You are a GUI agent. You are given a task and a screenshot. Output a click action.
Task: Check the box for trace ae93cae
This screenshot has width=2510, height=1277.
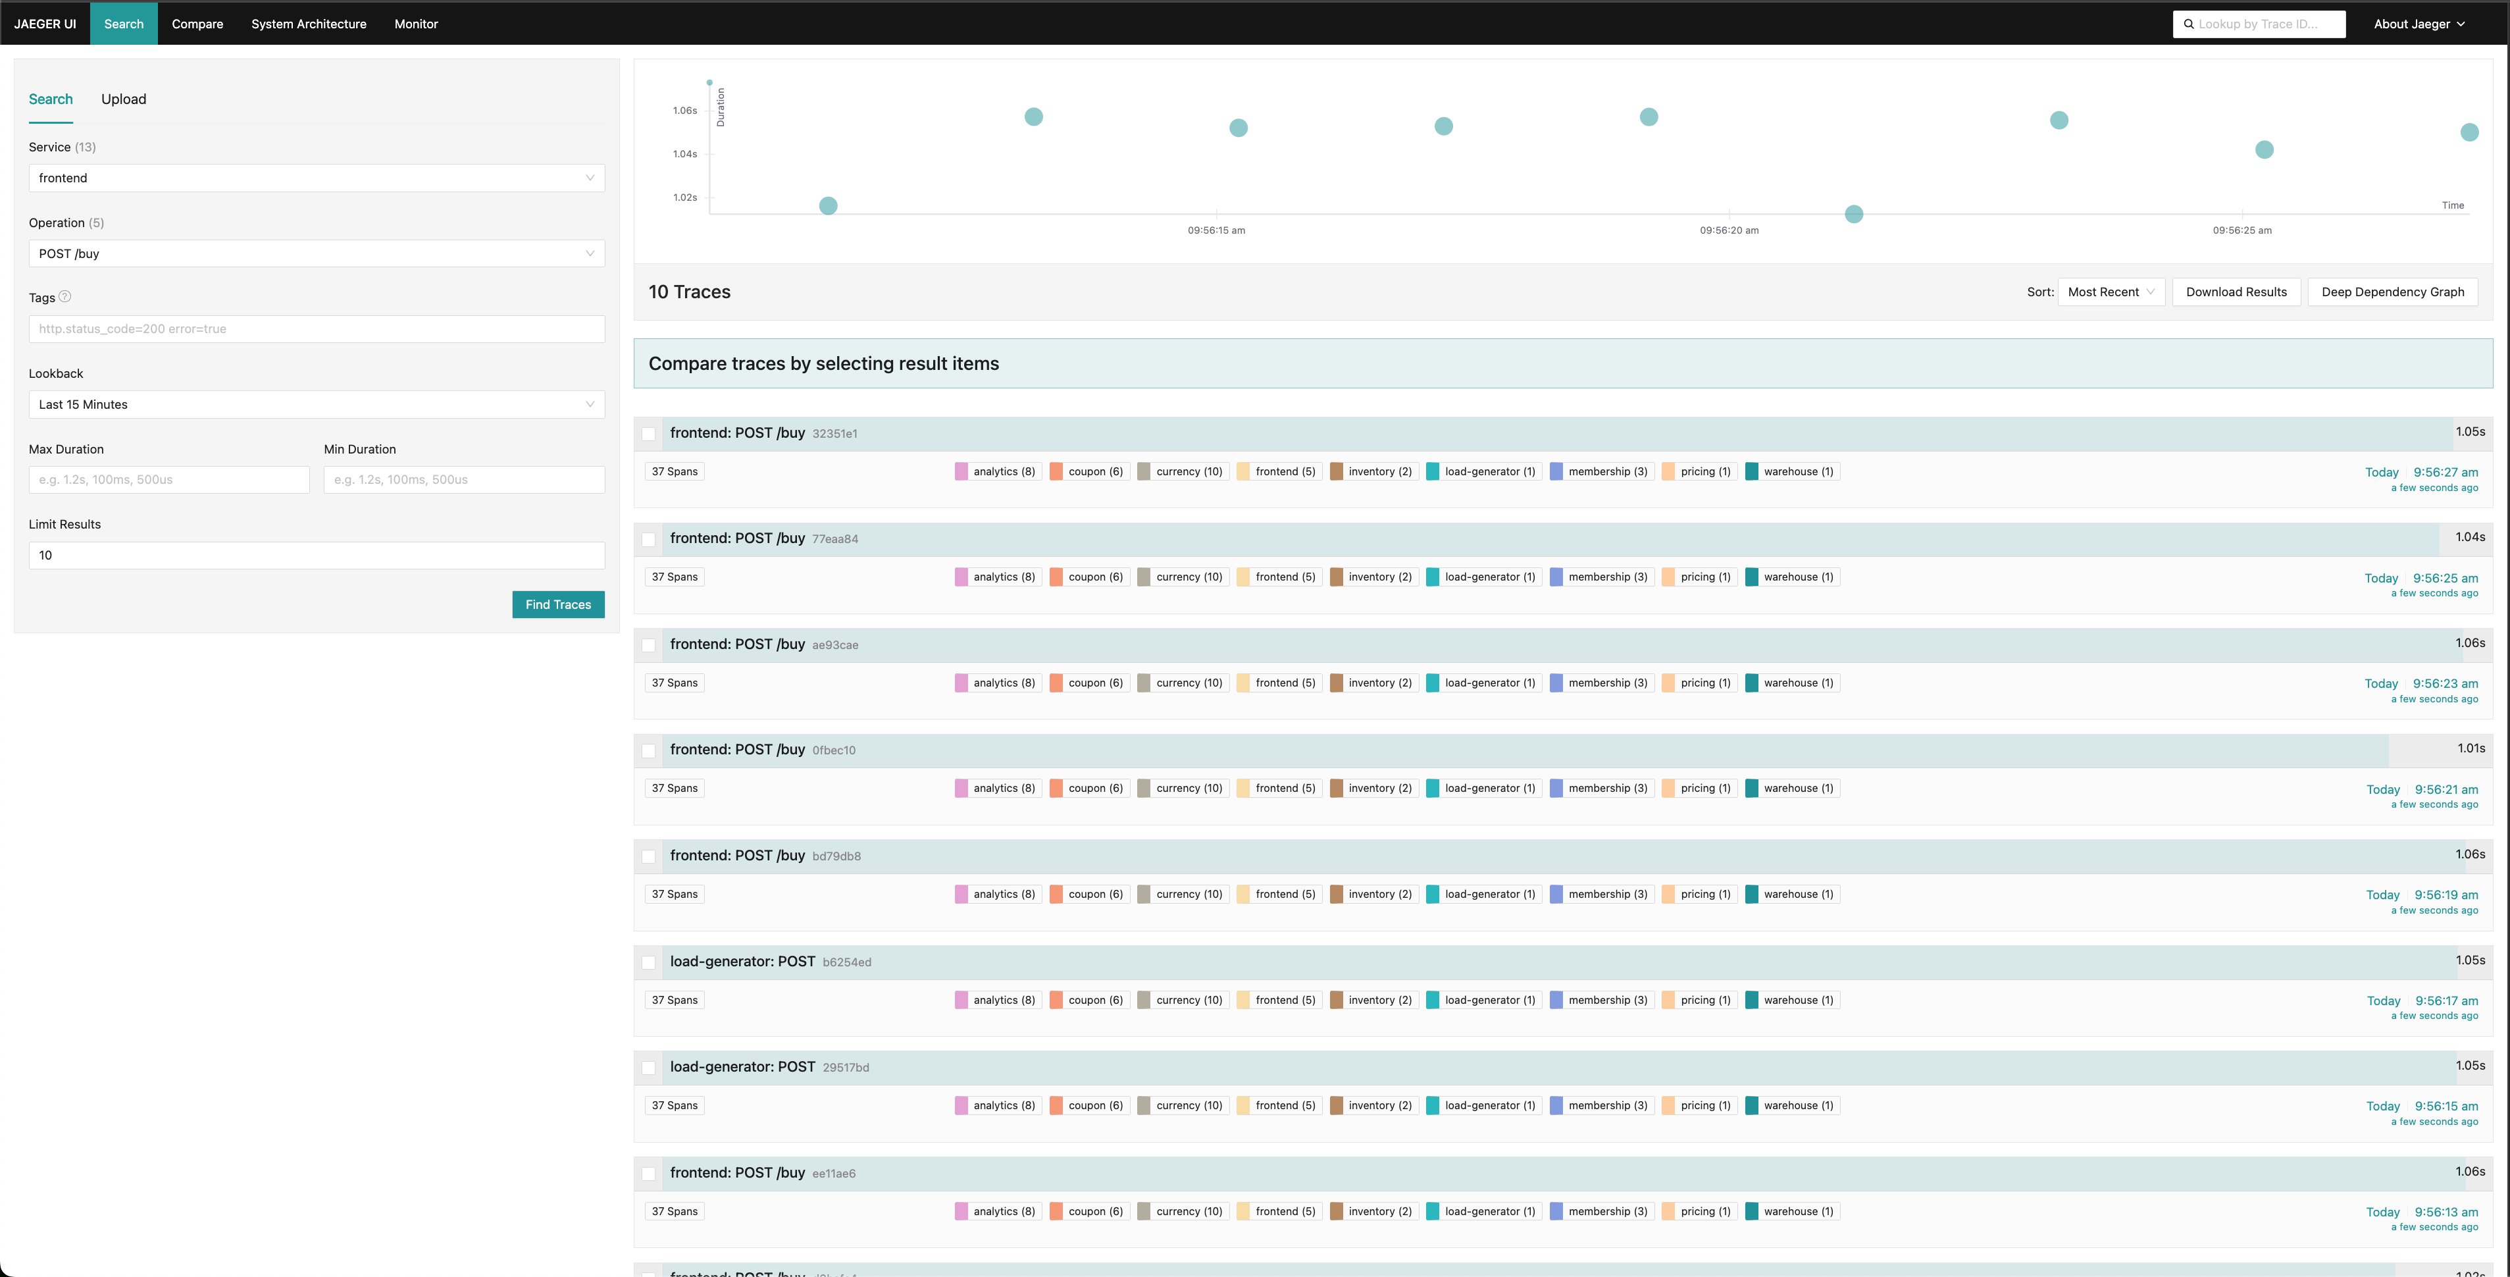[649, 645]
